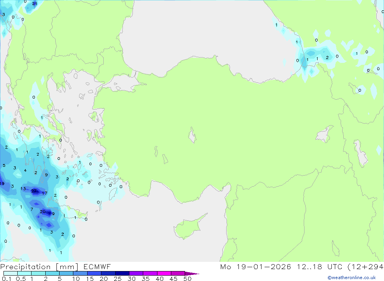
Task: Click the "ECMWF" model label
Action: 97,267
